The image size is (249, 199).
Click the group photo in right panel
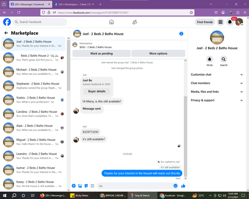point(217,37)
